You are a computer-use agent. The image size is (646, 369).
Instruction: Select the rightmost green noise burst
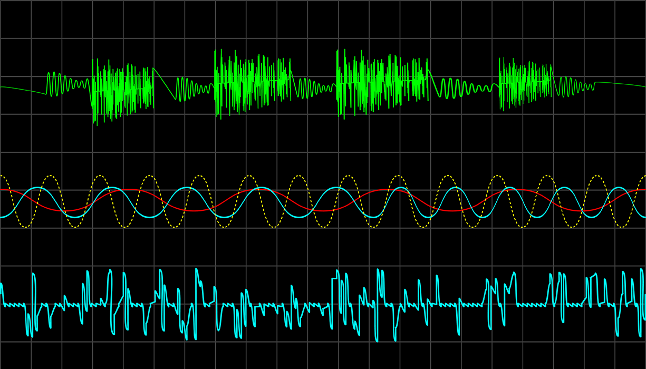pos(525,82)
